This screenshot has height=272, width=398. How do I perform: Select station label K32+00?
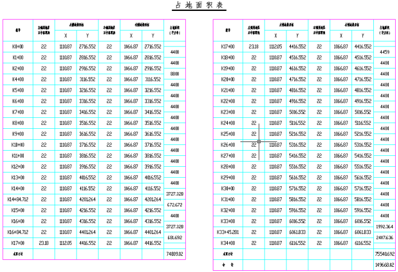coord(228,210)
